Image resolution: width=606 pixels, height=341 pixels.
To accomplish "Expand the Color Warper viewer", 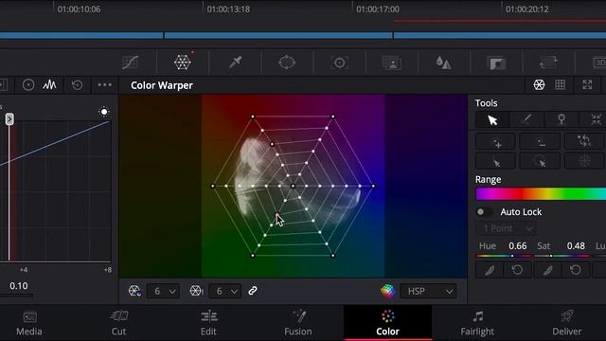I will click(587, 84).
